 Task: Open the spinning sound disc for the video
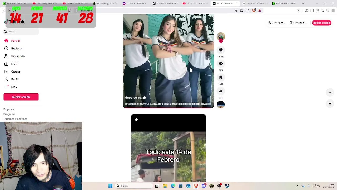pos(221,104)
